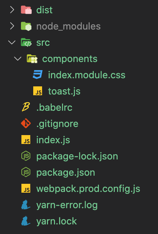Click the Babel icon next to .babelrc
Image resolution: width=158 pixels, height=234 pixels.
[26, 107]
